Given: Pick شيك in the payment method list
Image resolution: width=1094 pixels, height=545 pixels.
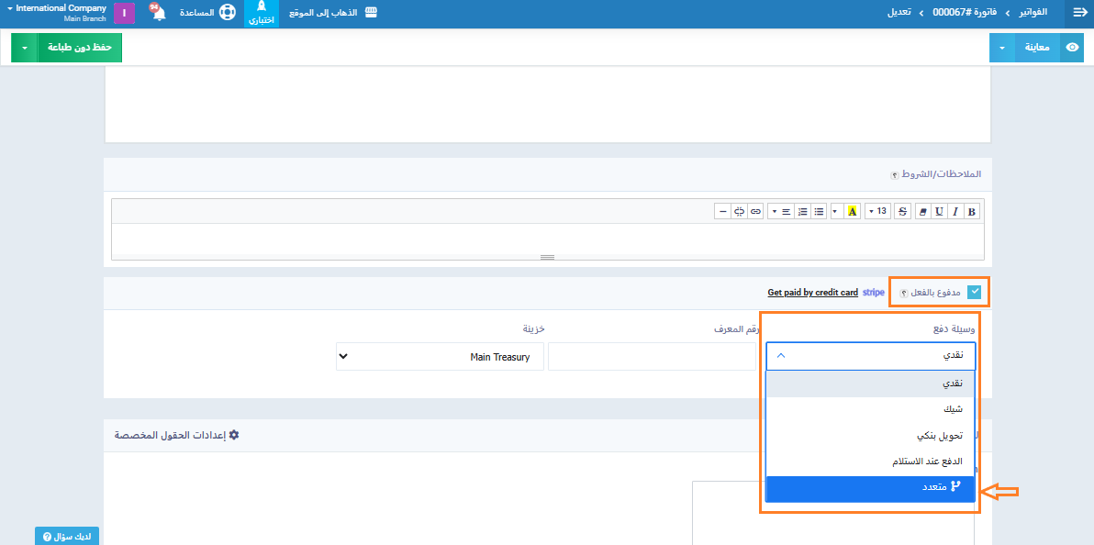Looking at the screenshot, I should (x=870, y=409).
